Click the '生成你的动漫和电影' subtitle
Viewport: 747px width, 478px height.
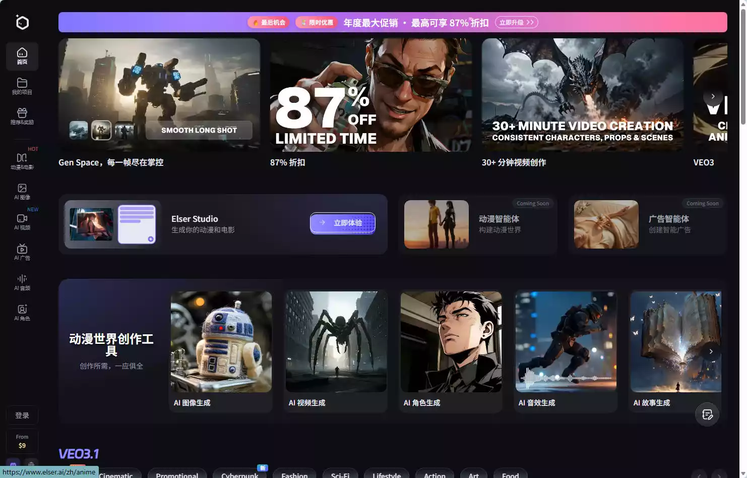(203, 230)
